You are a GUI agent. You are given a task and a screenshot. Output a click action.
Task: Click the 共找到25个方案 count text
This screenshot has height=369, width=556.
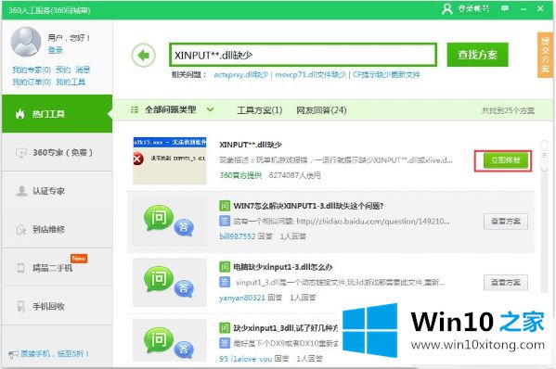pyautogui.click(x=508, y=110)
